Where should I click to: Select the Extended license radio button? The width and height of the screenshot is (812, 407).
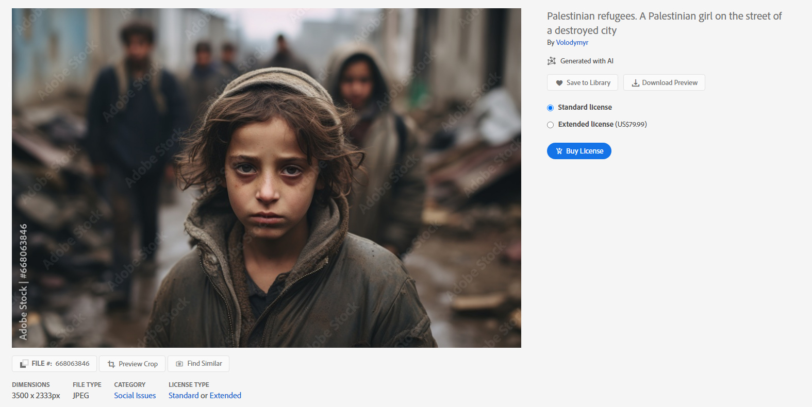550,125
